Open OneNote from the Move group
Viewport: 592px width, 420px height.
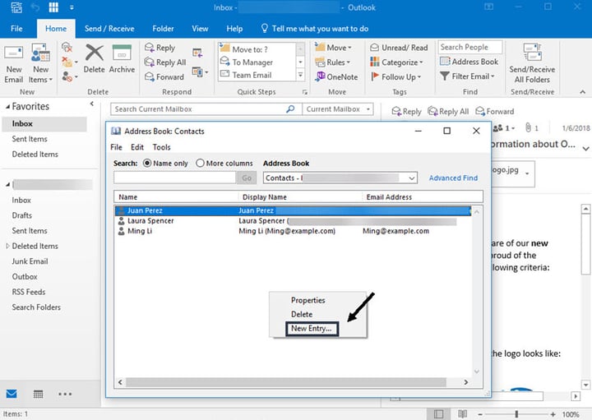tap(336, 76)
